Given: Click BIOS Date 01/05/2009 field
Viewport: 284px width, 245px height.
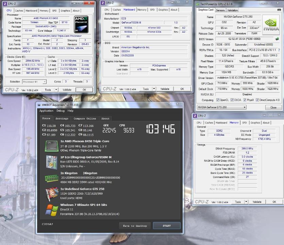Looking at the screenshot, I should tap(154, 55).
